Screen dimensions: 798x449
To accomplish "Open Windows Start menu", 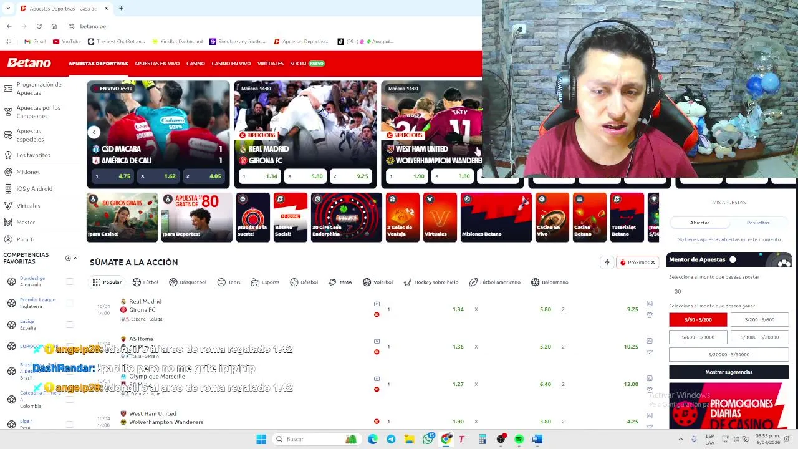I will 261,439.
